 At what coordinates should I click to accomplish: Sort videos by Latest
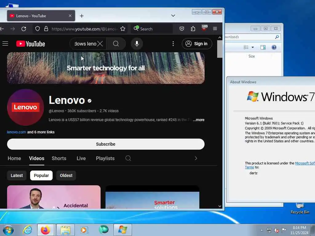tap(17, 175)
